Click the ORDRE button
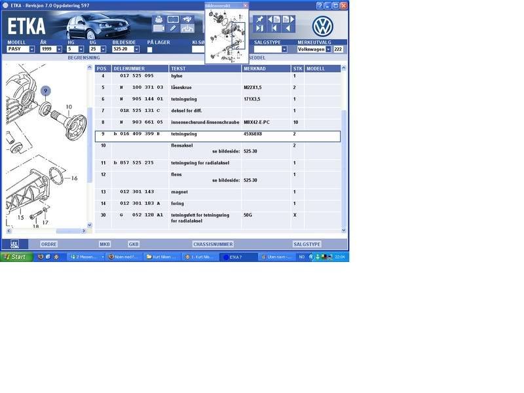Screen dimensions: 524x393 (49, 244)
